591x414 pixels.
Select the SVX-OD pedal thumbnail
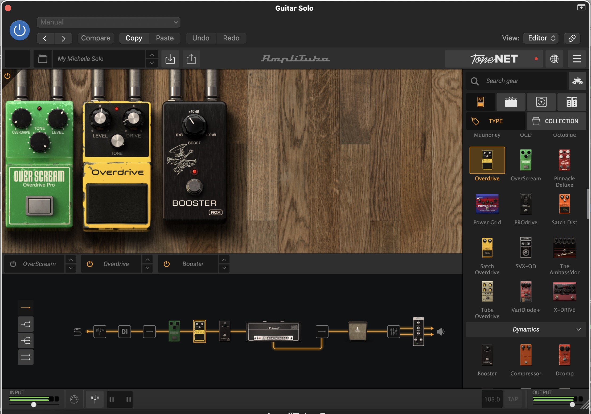tap(526, 248)
